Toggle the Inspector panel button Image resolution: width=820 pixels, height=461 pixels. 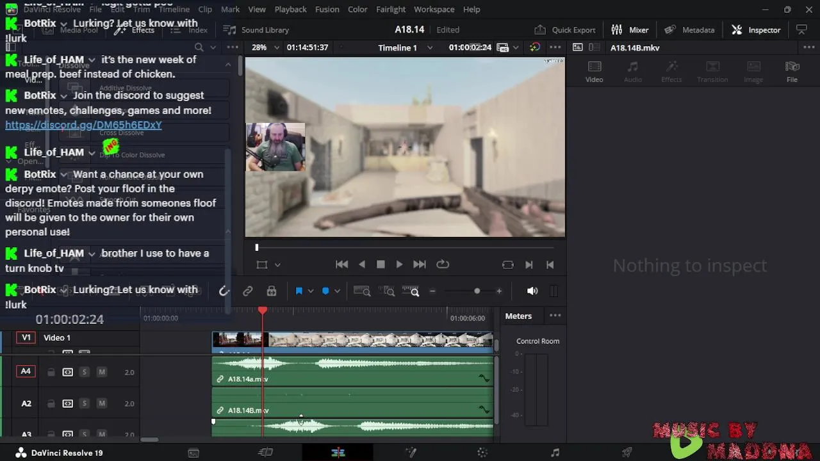point(757,30)
